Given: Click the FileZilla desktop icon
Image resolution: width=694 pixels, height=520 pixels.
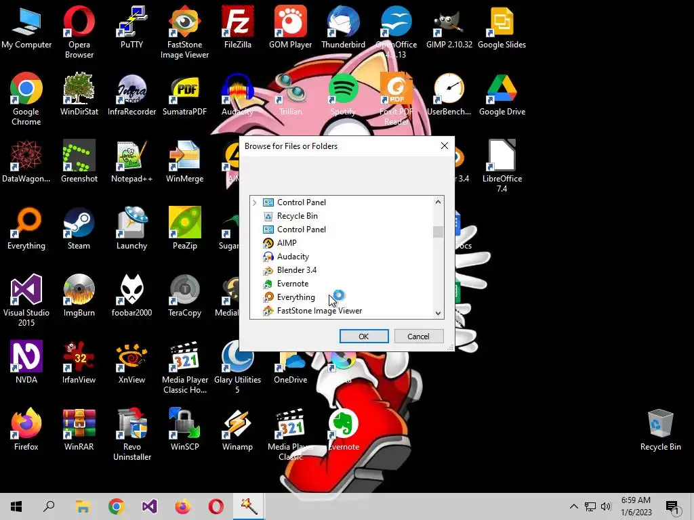Looking at the screenshot, I should coord(238,26).
